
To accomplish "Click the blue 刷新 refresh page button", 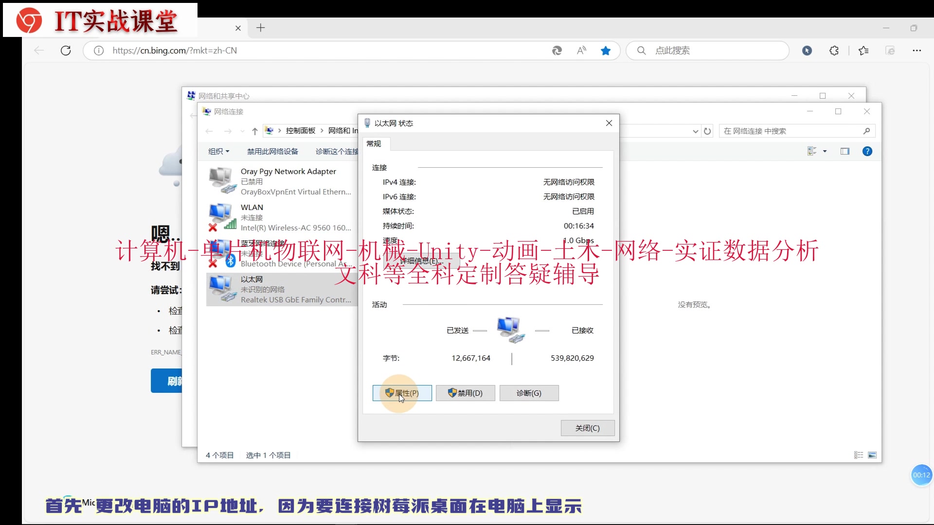I will click(x=167, y=381).
